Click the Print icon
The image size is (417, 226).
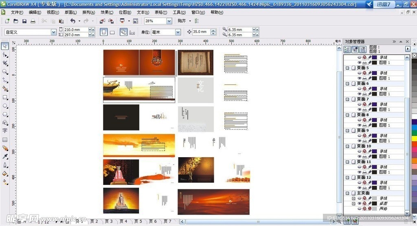(33, 21)
